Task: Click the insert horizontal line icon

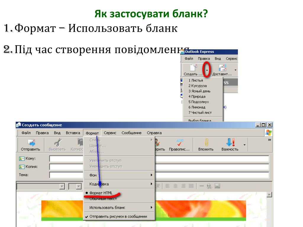Action: click(x=202, y=186)
